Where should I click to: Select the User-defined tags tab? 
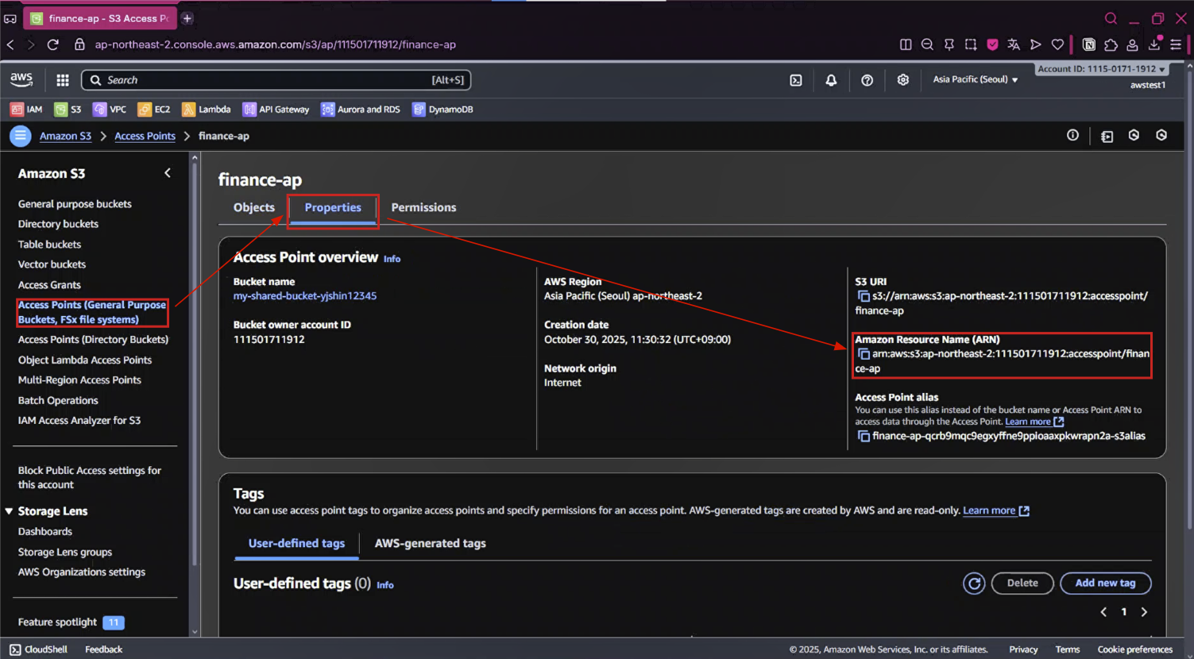tap(296, 544)
